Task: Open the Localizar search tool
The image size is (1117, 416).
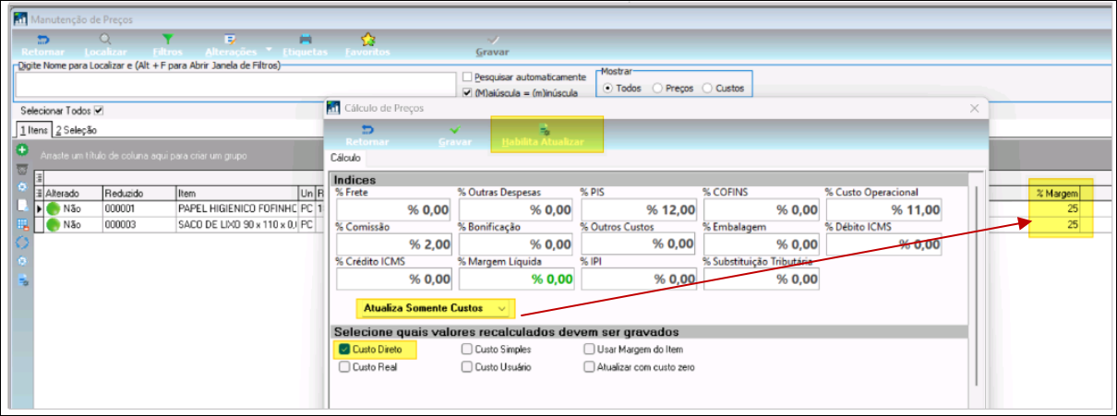Action: coord(104,45)
